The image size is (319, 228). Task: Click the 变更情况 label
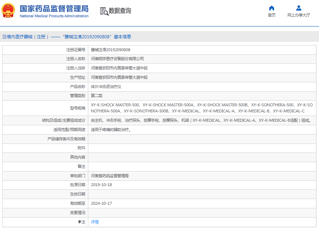point(78,213)
